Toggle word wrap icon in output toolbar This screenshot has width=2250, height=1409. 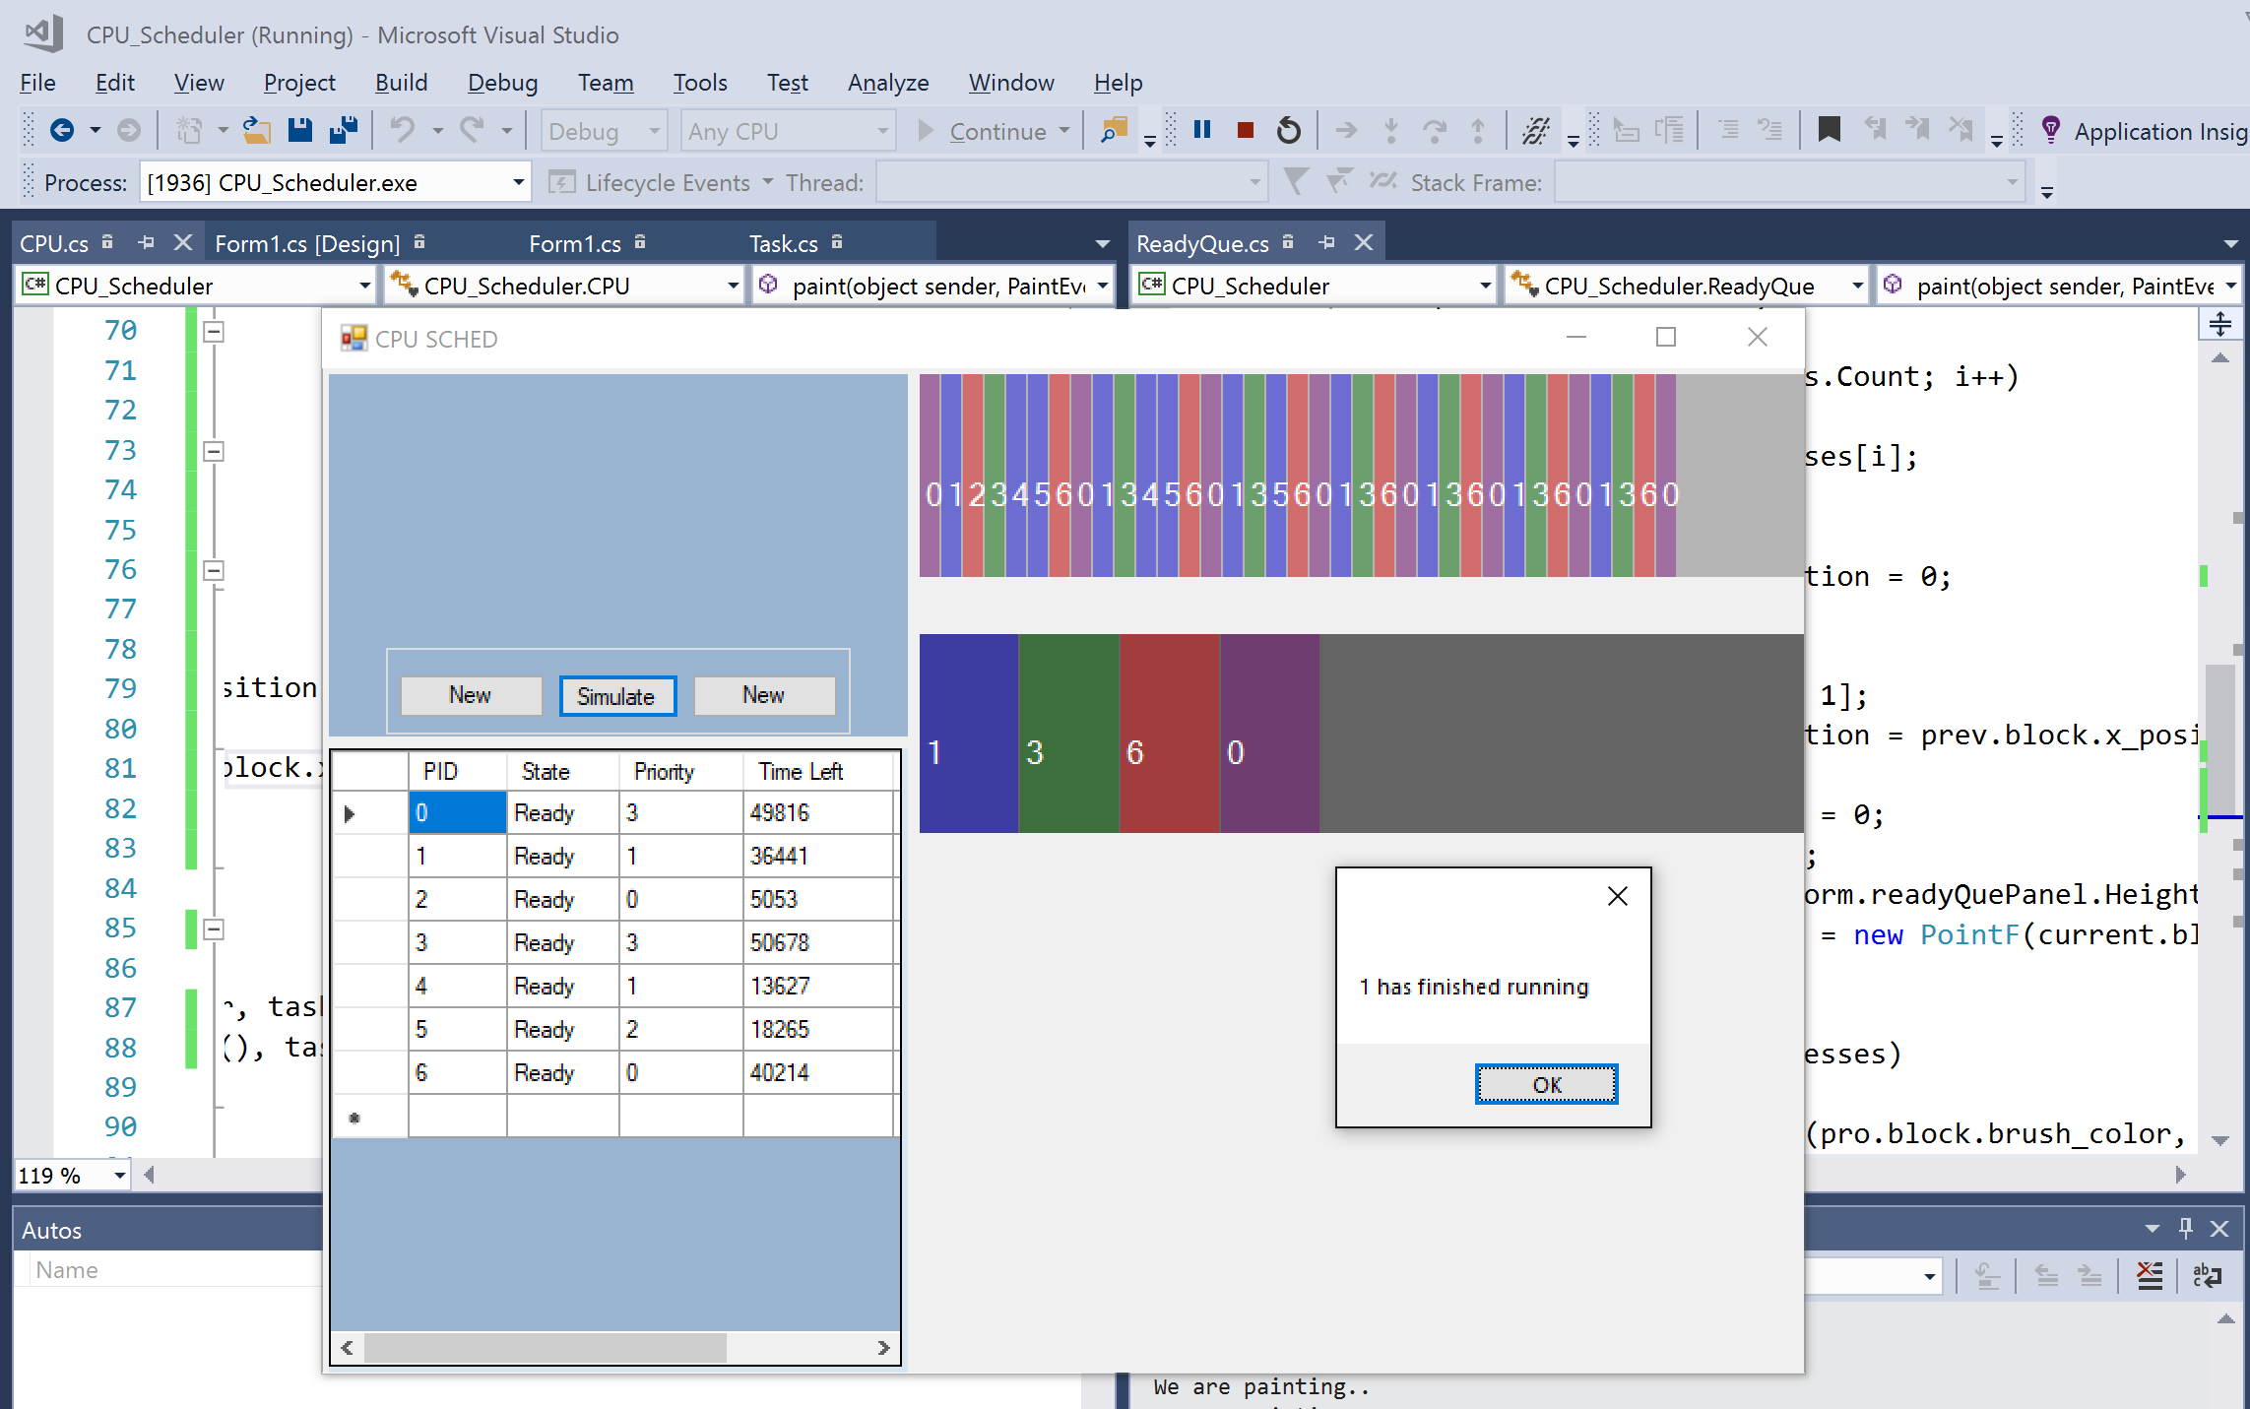point(2207,1276)
